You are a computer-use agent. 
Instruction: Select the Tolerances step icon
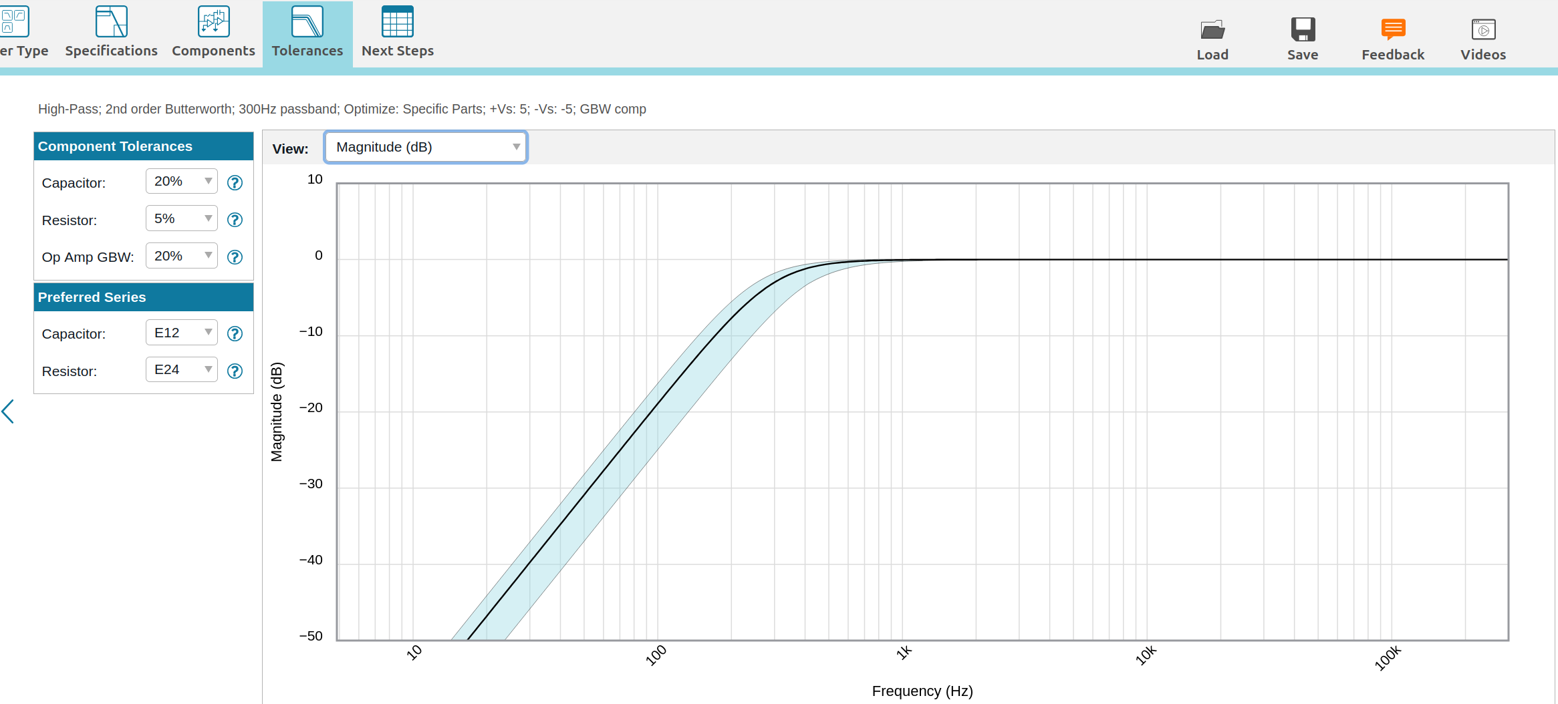pos(307,21)
